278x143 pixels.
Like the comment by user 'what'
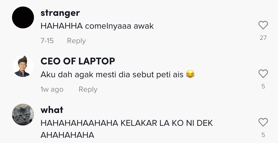click(263, 123)
